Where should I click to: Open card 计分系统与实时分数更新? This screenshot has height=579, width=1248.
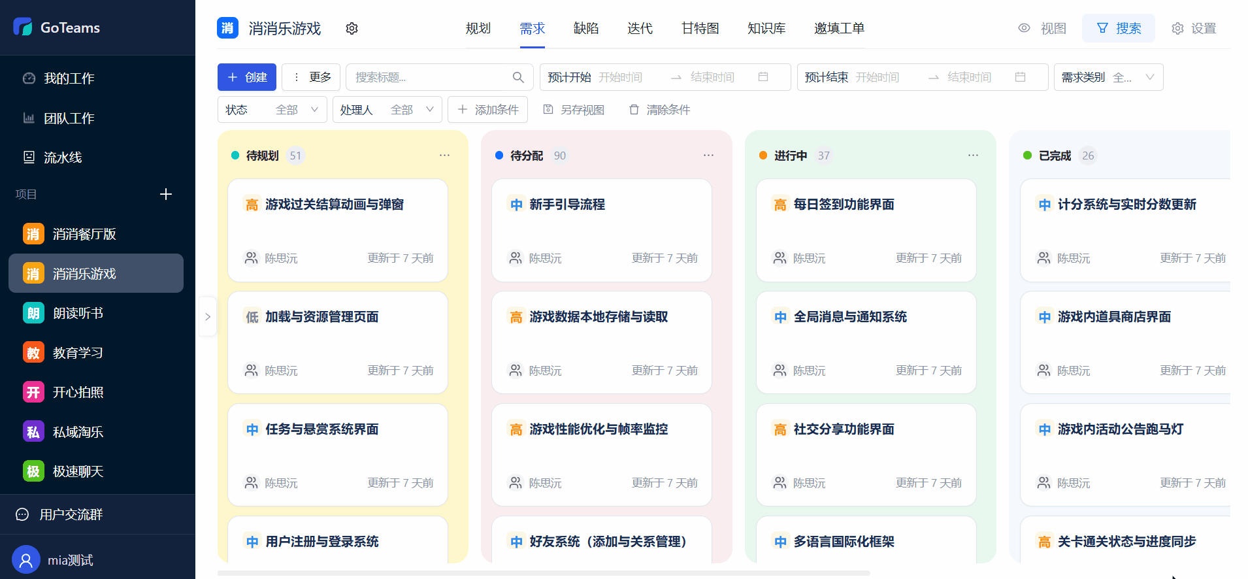pyautogui.click(x=1125, y=230)
